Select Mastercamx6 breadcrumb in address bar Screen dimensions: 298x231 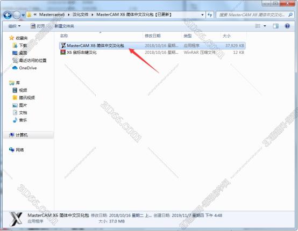tap(52, 15)
